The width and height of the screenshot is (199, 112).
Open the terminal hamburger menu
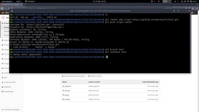tap(178, 11)
